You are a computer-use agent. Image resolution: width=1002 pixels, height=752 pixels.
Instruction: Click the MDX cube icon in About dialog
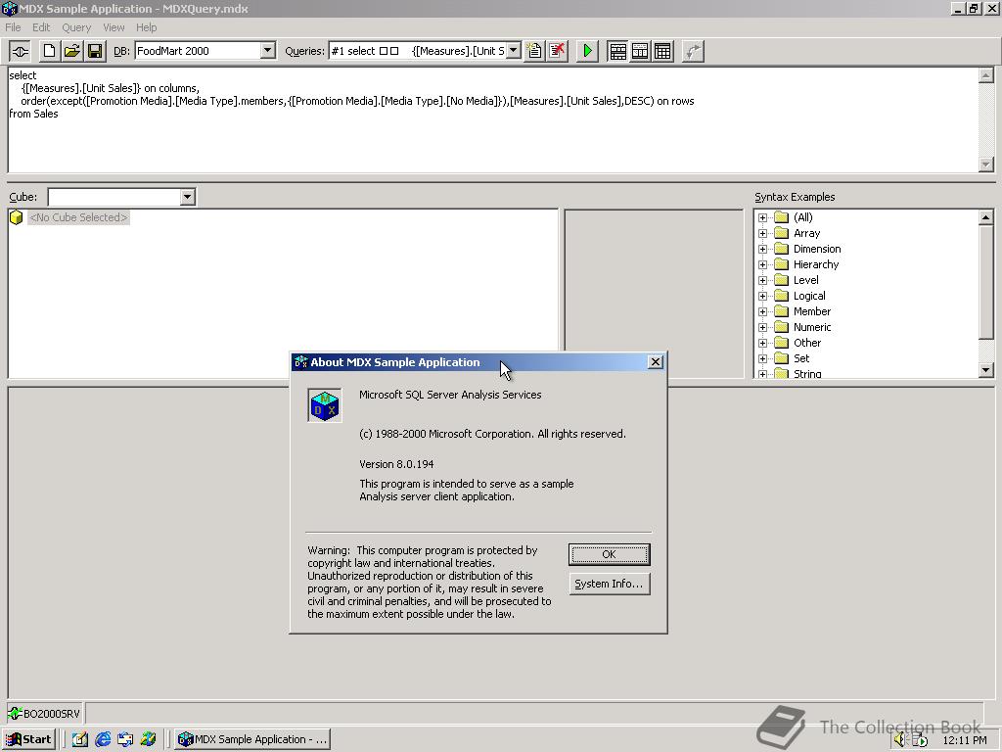tap(325, 405)
